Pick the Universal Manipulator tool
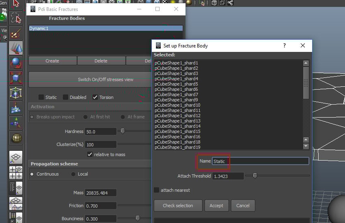 pos(16,93)
